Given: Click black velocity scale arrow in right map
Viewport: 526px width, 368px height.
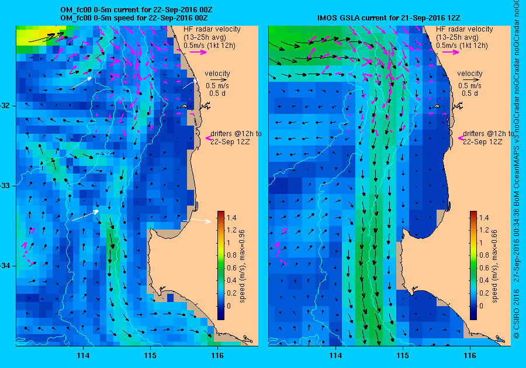Looking at the screenshot, I should pos(471,80).
